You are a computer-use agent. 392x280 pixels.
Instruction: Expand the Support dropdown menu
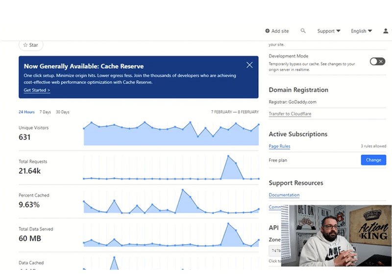click(328, 31)
